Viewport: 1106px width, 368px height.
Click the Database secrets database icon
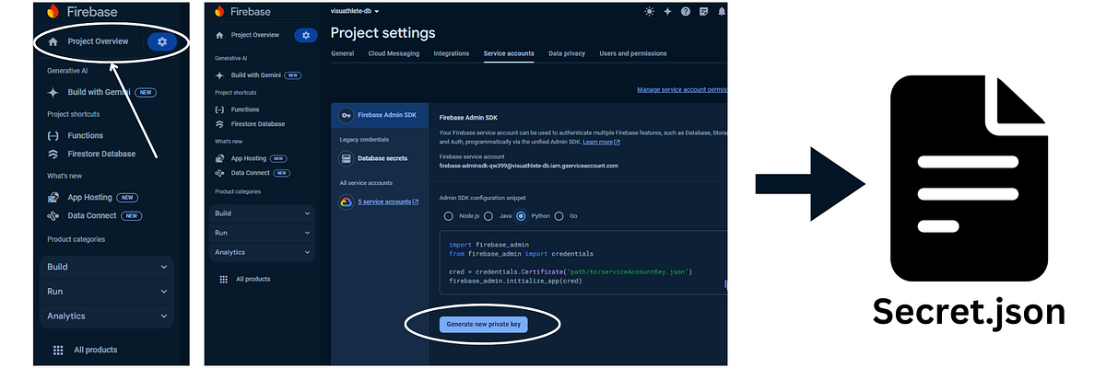(346, 158)
